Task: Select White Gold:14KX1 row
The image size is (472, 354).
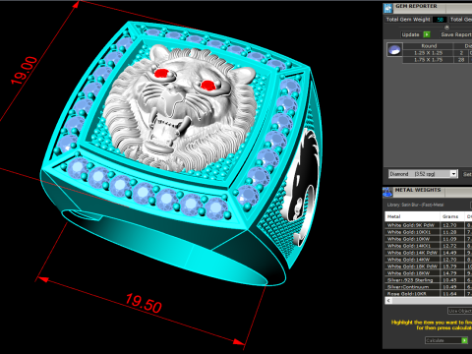Action: [x=429, y=246]
